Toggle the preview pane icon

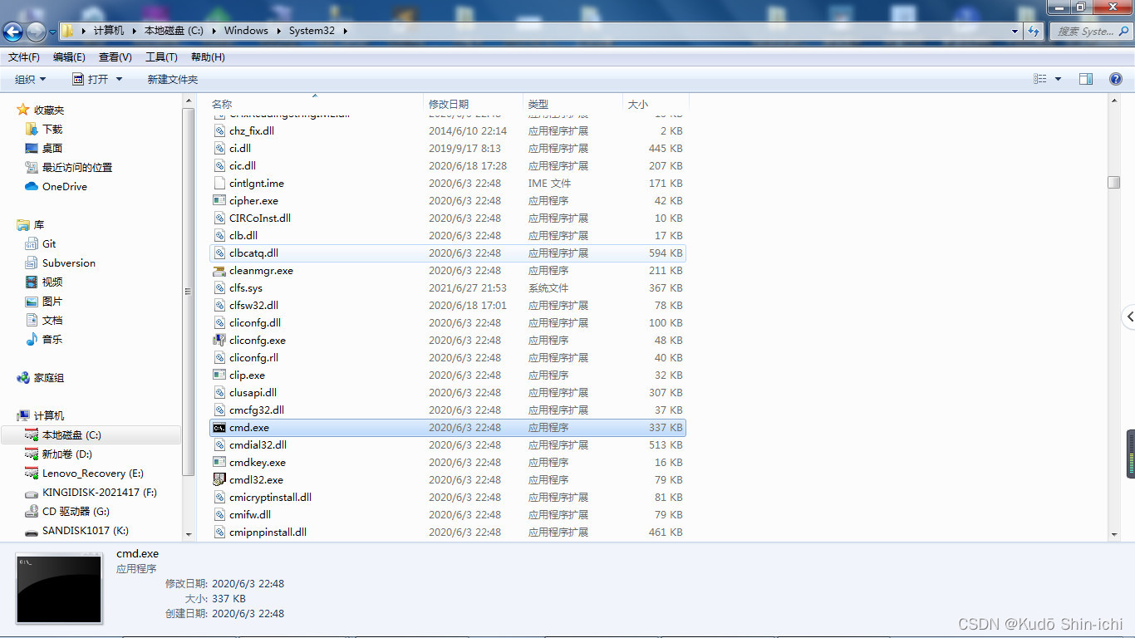(x=1086, y=79)
